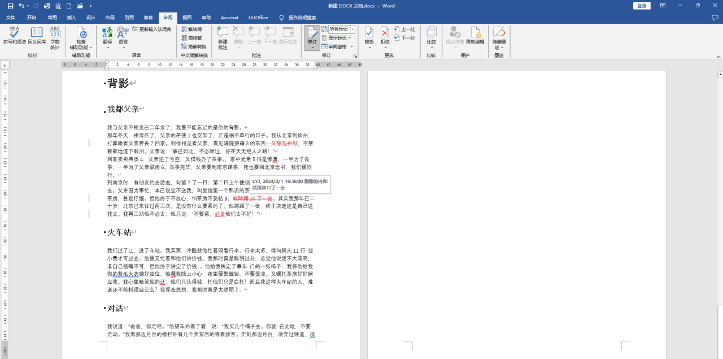This screenshot has width=723, height=359.
Task: Switch to the 视图 view tab
Action: (187, 18)
